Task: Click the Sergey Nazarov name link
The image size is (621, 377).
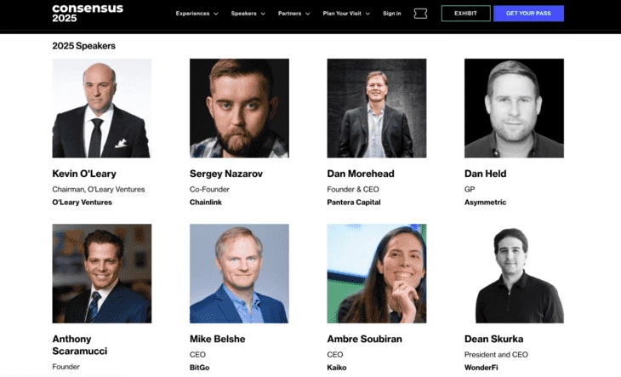Action: click(226, 174)
